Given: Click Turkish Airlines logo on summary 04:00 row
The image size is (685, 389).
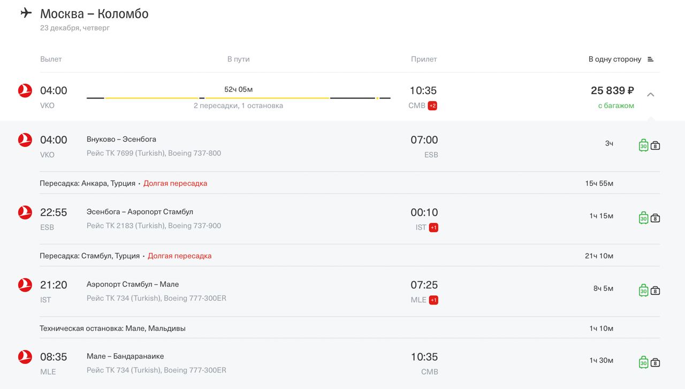Looking at the screenshot, I should click(25, 91).
